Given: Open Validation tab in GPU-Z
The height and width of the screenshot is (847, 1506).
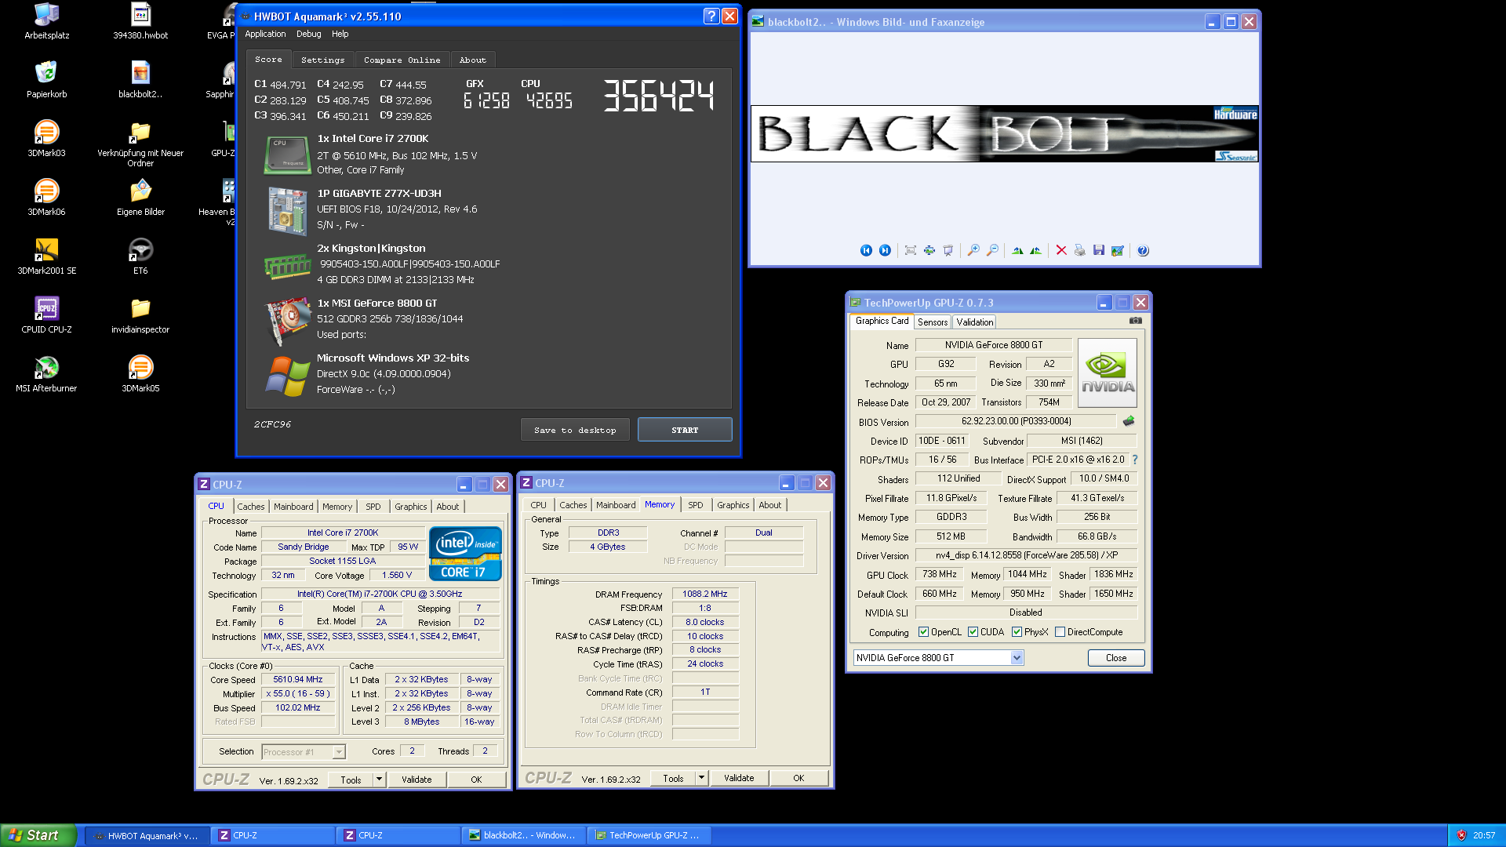Looking at the screenshot, I should (x=974, y=322).
